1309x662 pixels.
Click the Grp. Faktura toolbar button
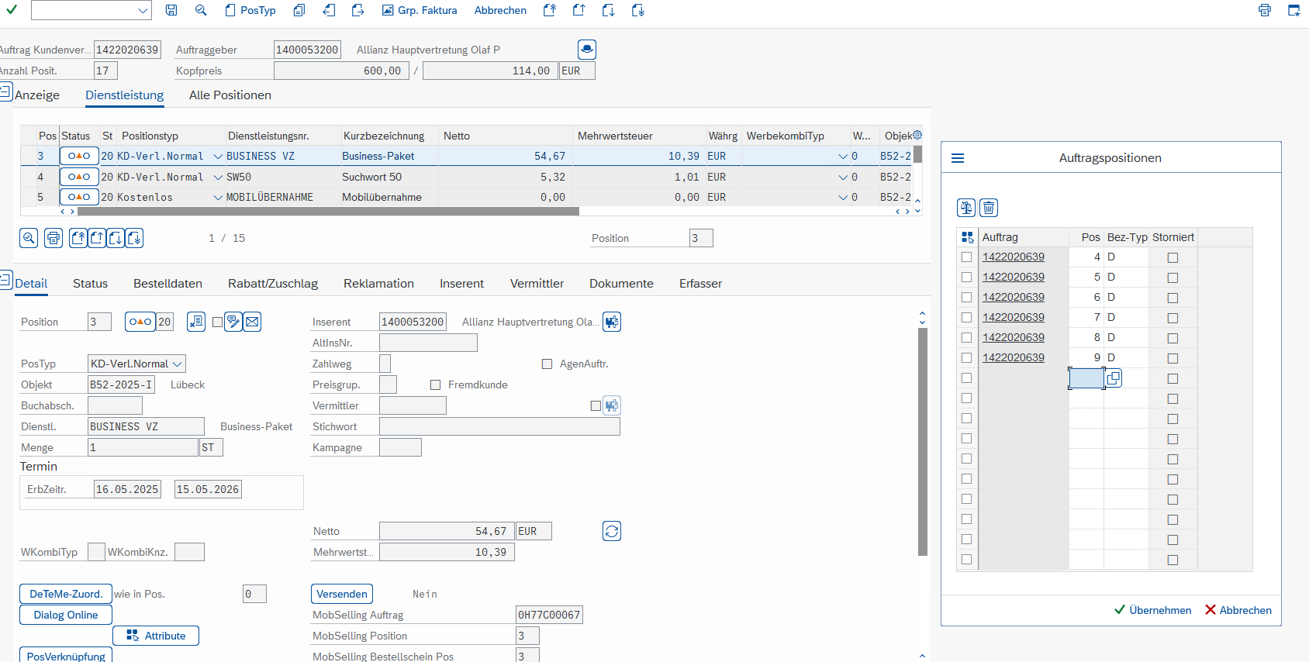pyautogui.click(x=420, y=10)
